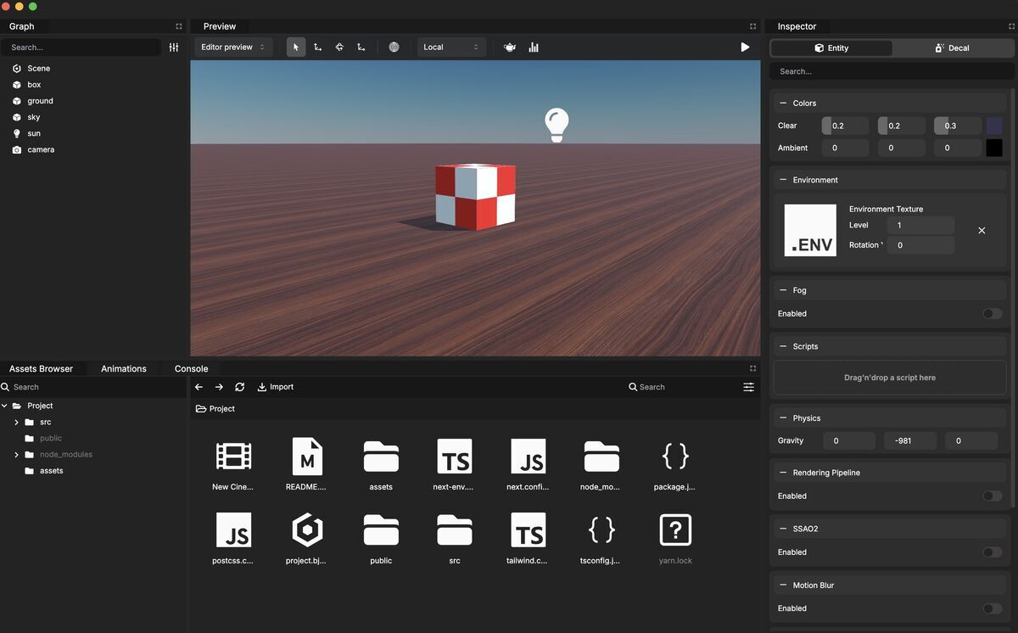The image size is (1018, 633).
Task: Select the Scene node in Graph
Action: 38,69
